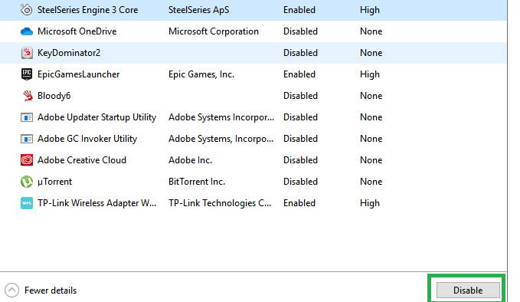Viewport: 520px width, 302px height.
Task: Click High impact of SteelSeries row
Action: coord(370,10)
